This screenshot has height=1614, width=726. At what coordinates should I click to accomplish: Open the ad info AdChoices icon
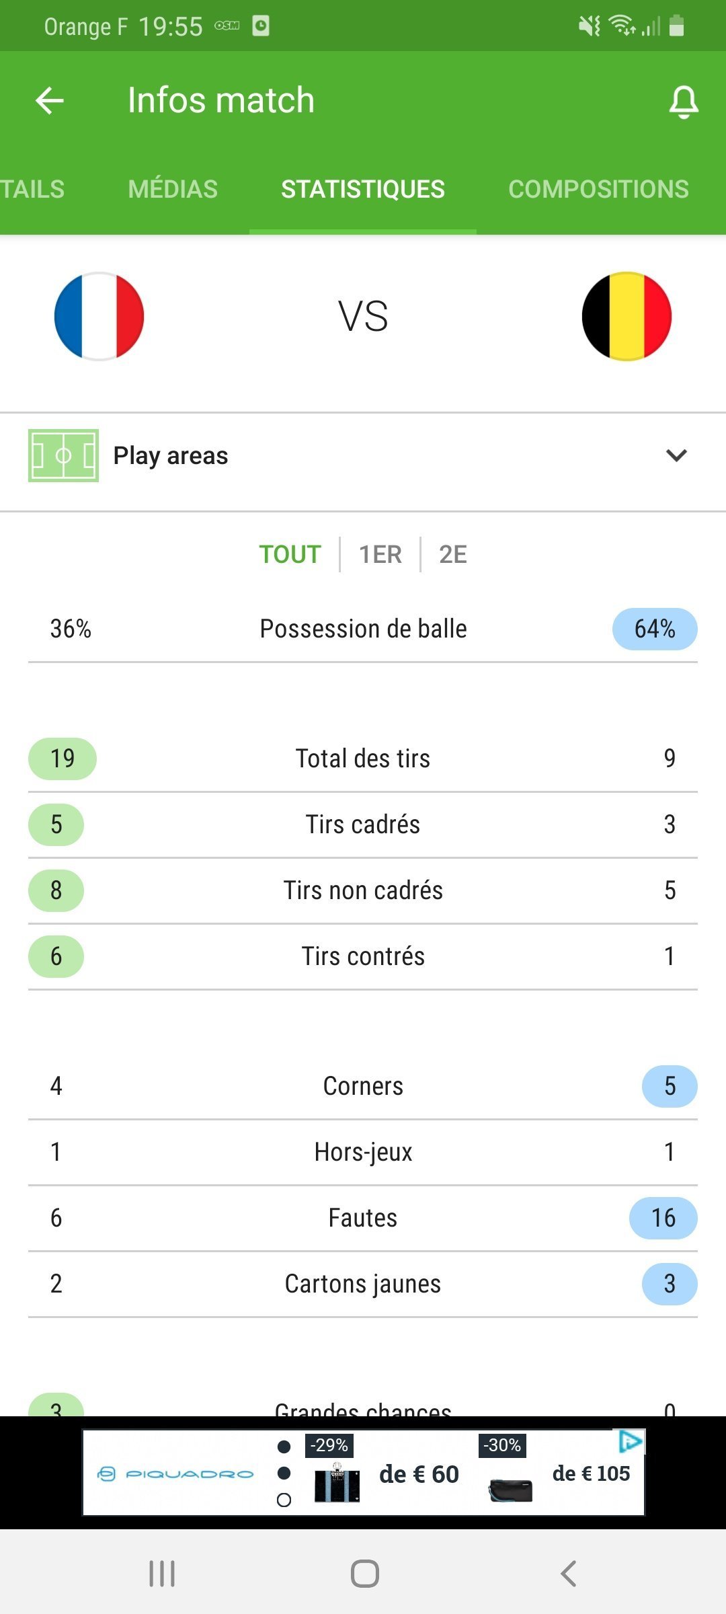(x=631, y=1441)
